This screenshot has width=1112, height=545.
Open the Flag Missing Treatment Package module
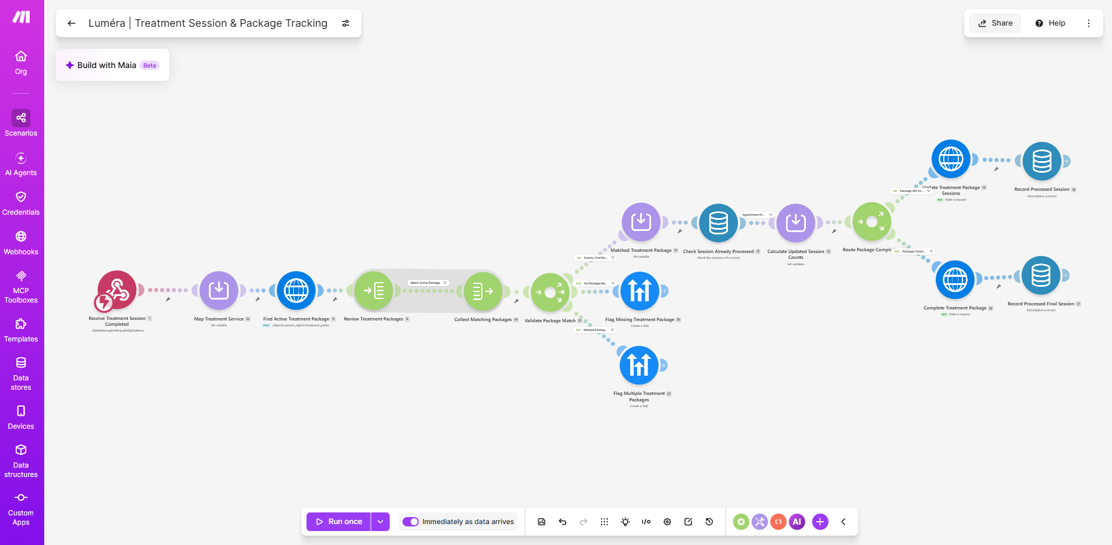tap(640, 291)
